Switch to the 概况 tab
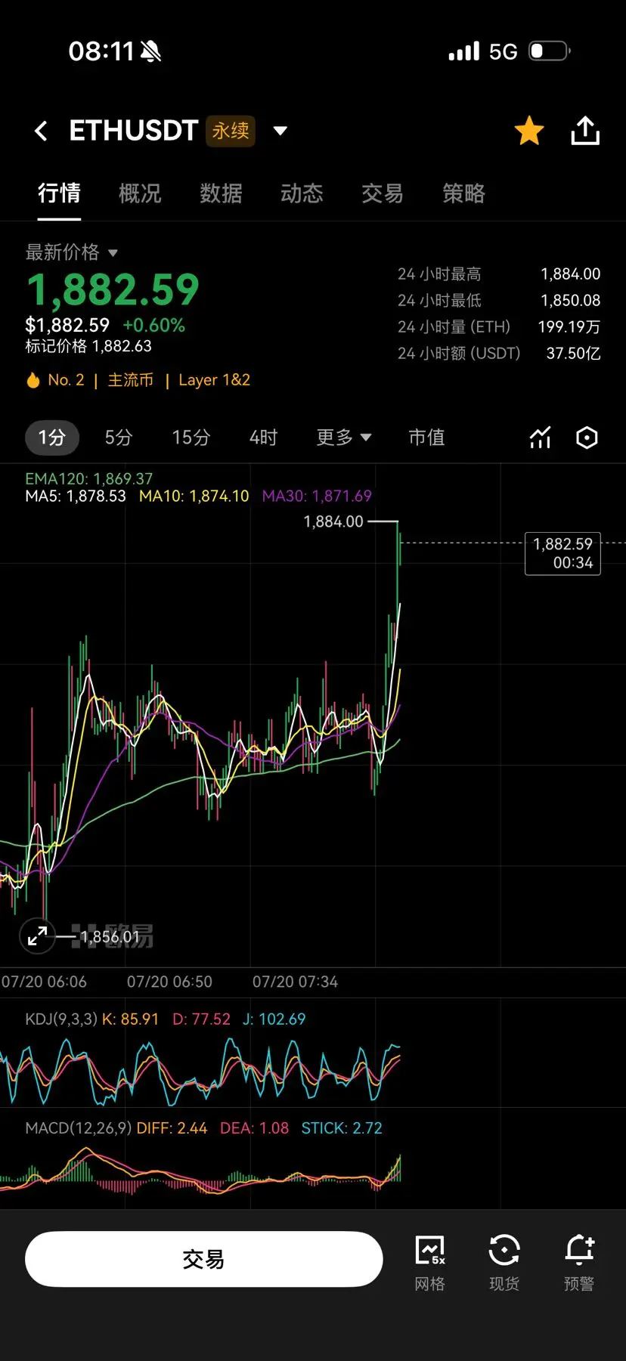Screen dimensions: 626x1361 pos(140,193)
